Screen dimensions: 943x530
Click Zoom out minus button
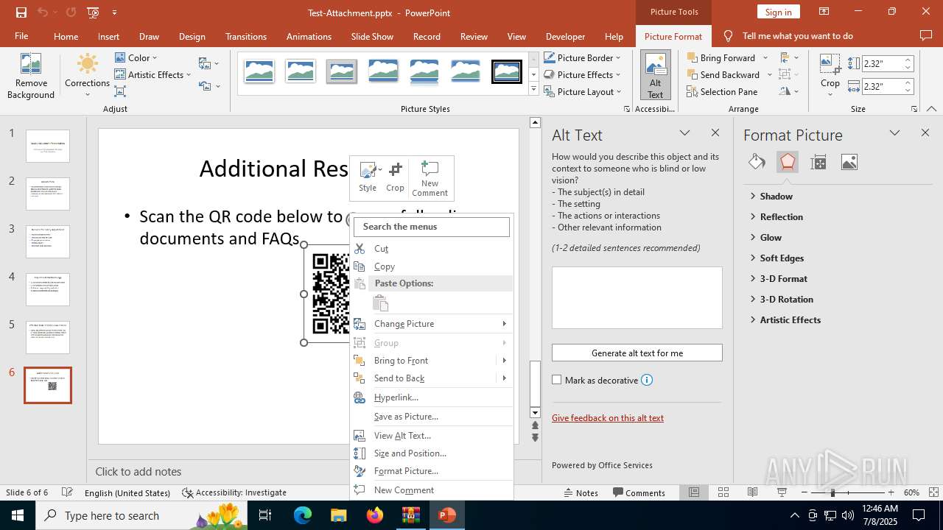[804, 492]
